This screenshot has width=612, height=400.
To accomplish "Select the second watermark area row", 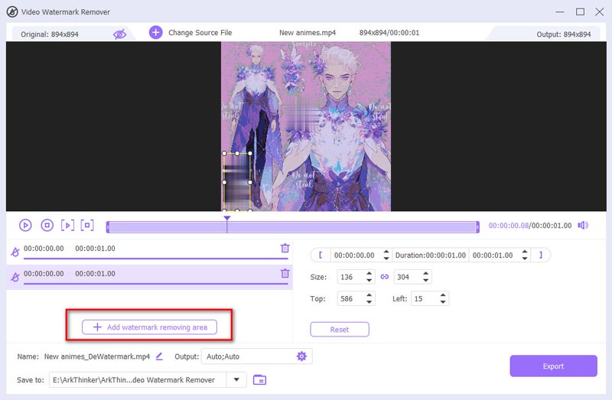I will [149, 277].
